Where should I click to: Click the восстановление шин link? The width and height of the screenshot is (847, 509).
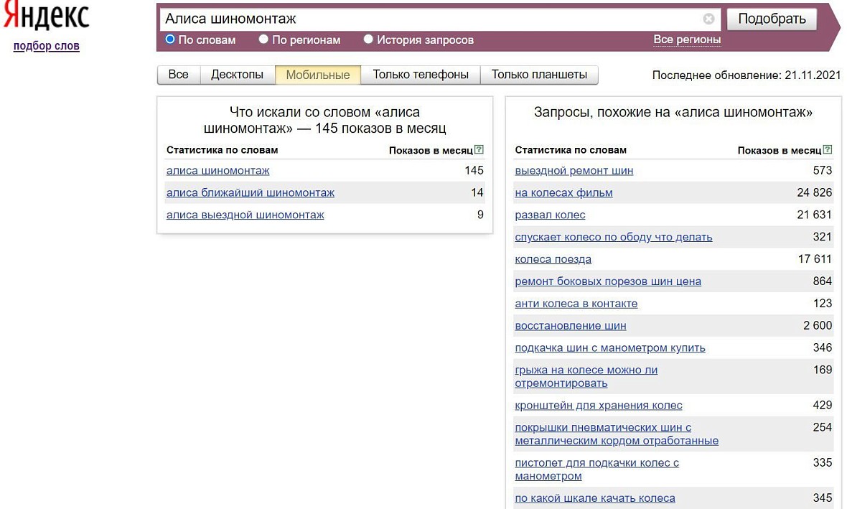(571, 325)
